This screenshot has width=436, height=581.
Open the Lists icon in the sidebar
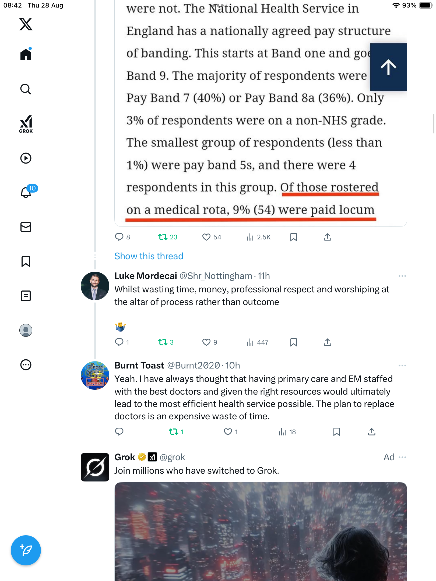coord(26,296)
